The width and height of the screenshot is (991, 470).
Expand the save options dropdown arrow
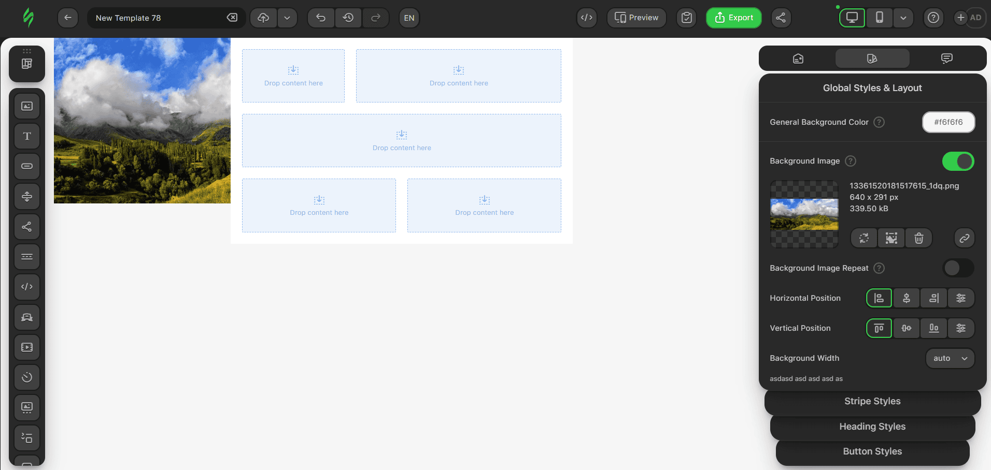(287, 18)
